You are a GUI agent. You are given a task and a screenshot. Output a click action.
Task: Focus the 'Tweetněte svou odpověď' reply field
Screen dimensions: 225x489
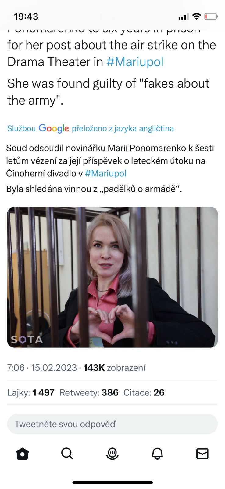coord(112,424)
